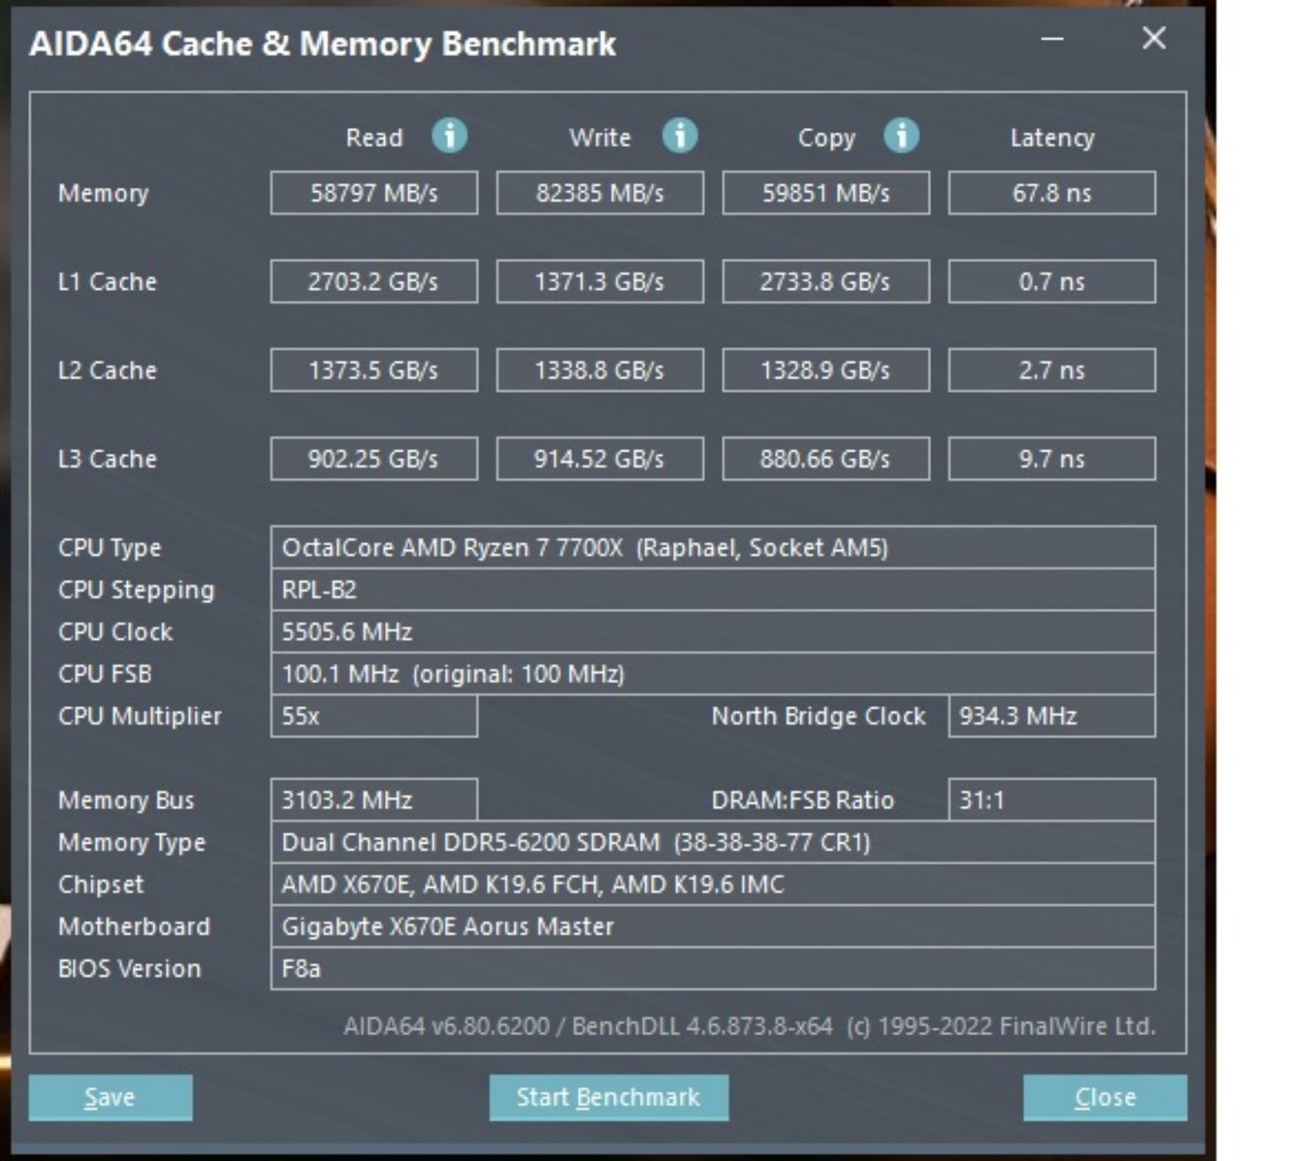
Task: Click the CPU Stepping field RPL-B2
Action: click(x=713, y=590)
